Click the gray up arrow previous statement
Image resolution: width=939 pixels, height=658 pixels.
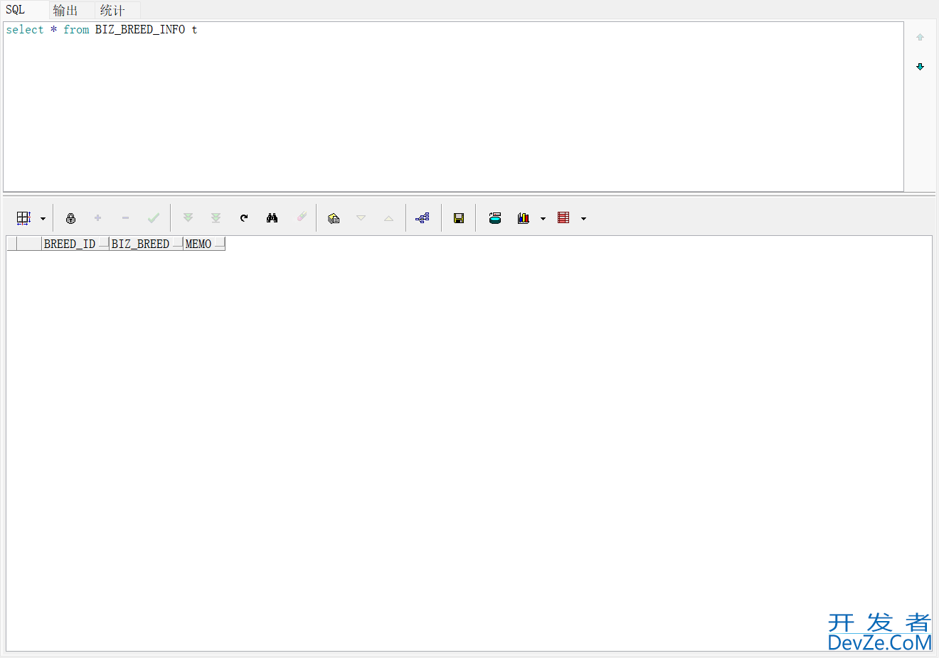click(x=920, y=37)
